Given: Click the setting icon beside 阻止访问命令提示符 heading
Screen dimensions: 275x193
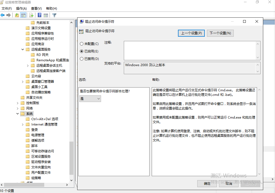Looking at the screenshot, I should click(81, 31).
